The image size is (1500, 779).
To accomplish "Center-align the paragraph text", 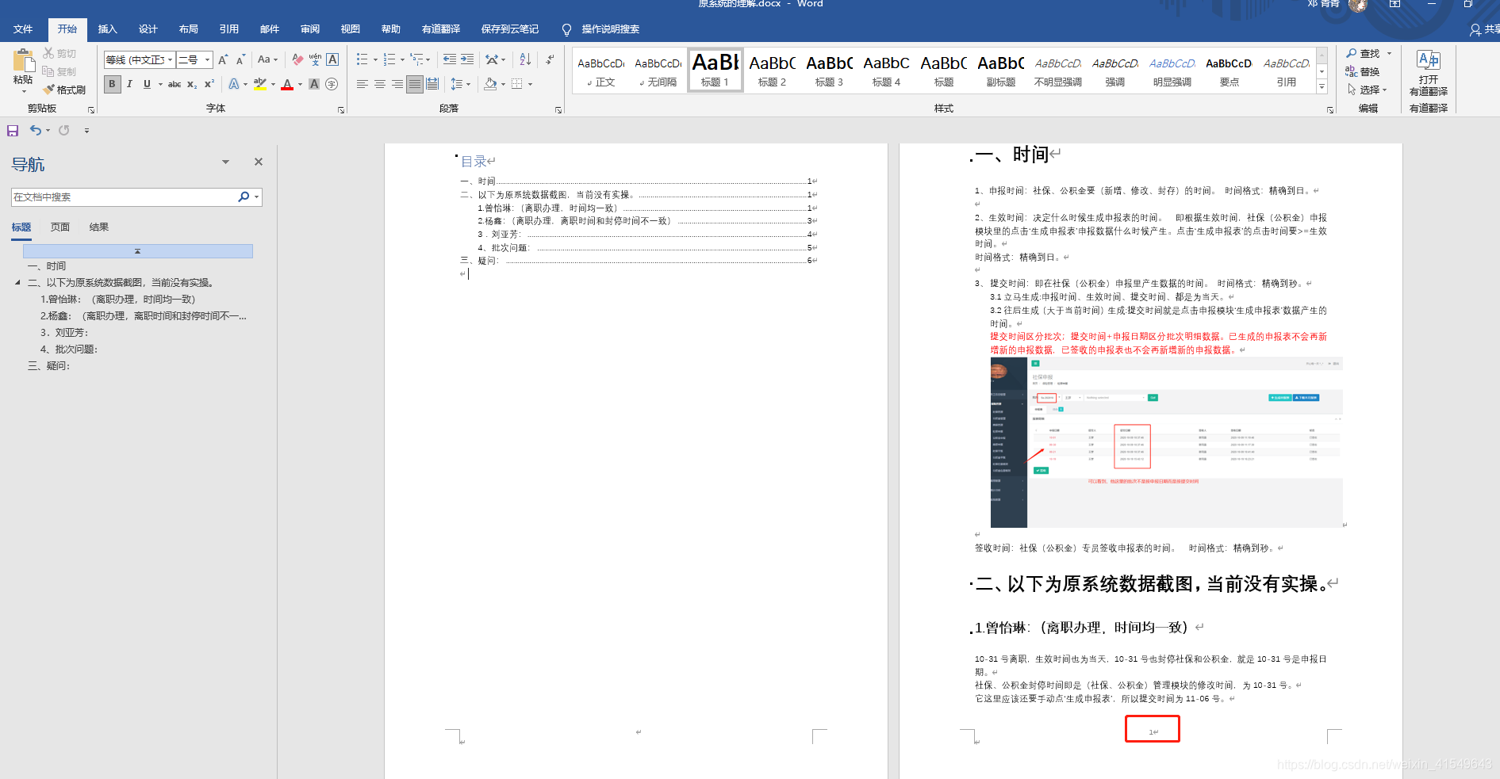I will (380, 84).
